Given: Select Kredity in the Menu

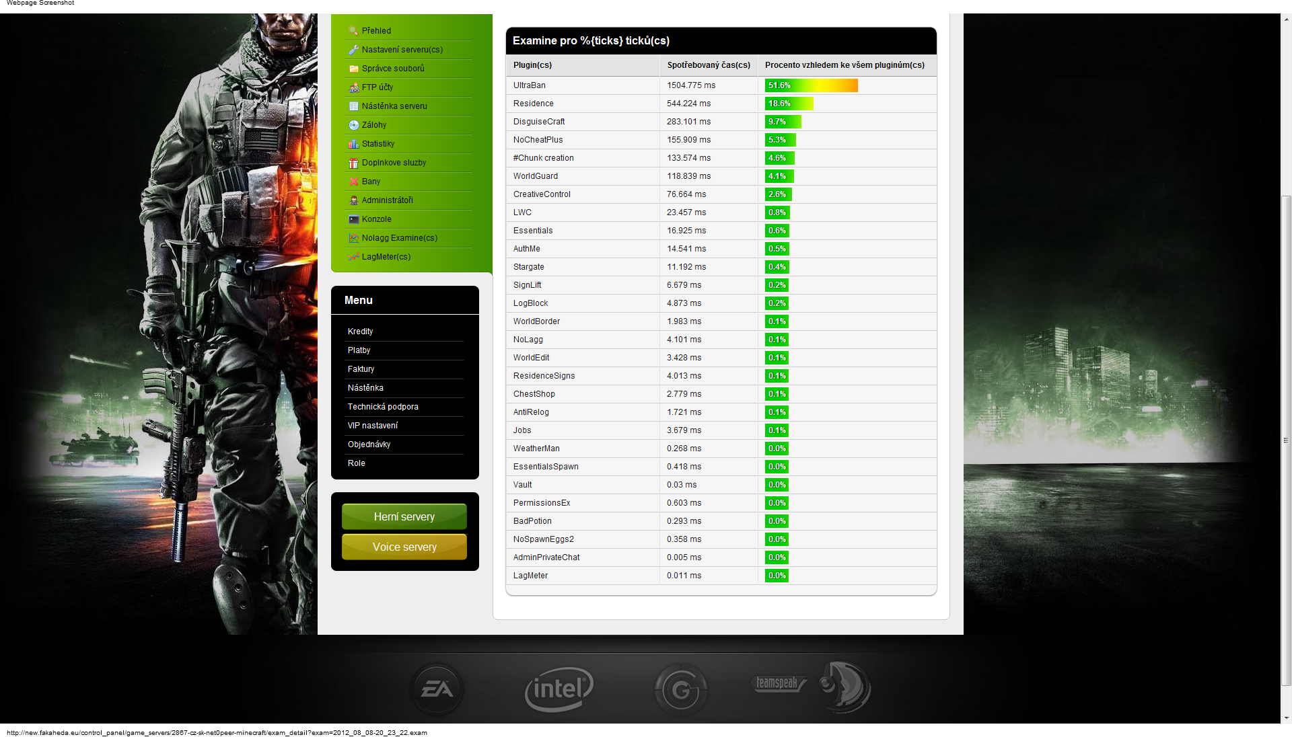Looking at the screenshot, I should pyautogui.click(x=360, y=331).
